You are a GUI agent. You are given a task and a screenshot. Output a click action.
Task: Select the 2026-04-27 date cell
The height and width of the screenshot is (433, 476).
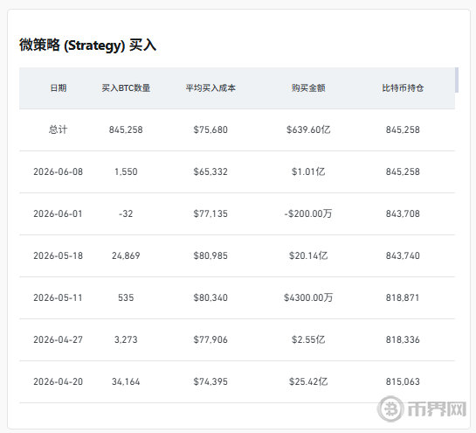point(58,339)
